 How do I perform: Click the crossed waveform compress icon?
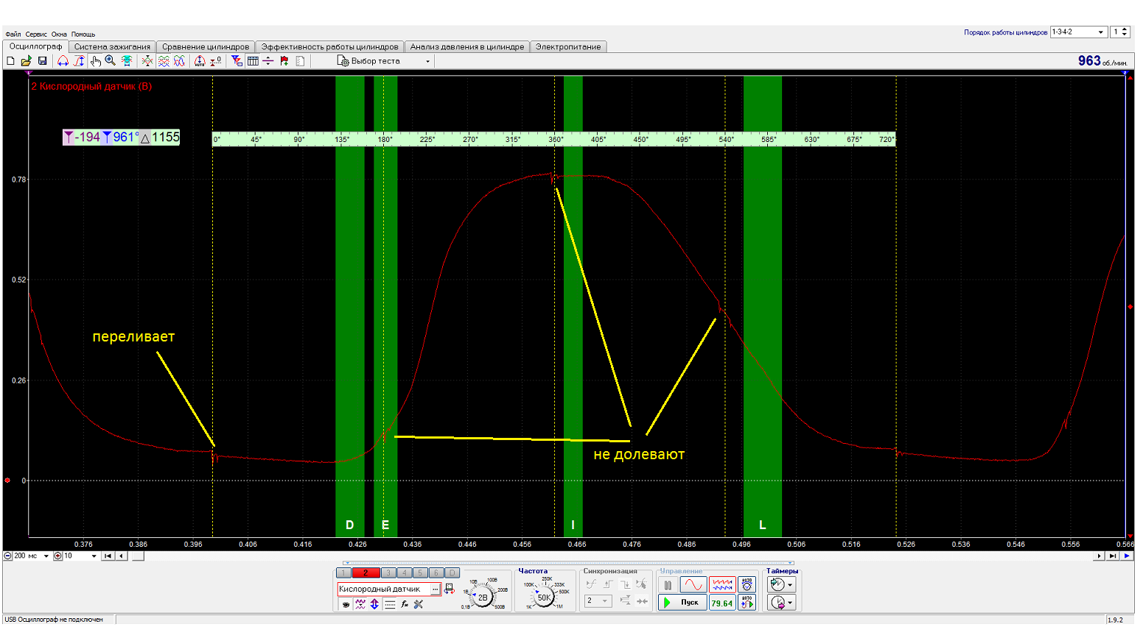pos(147,61)
